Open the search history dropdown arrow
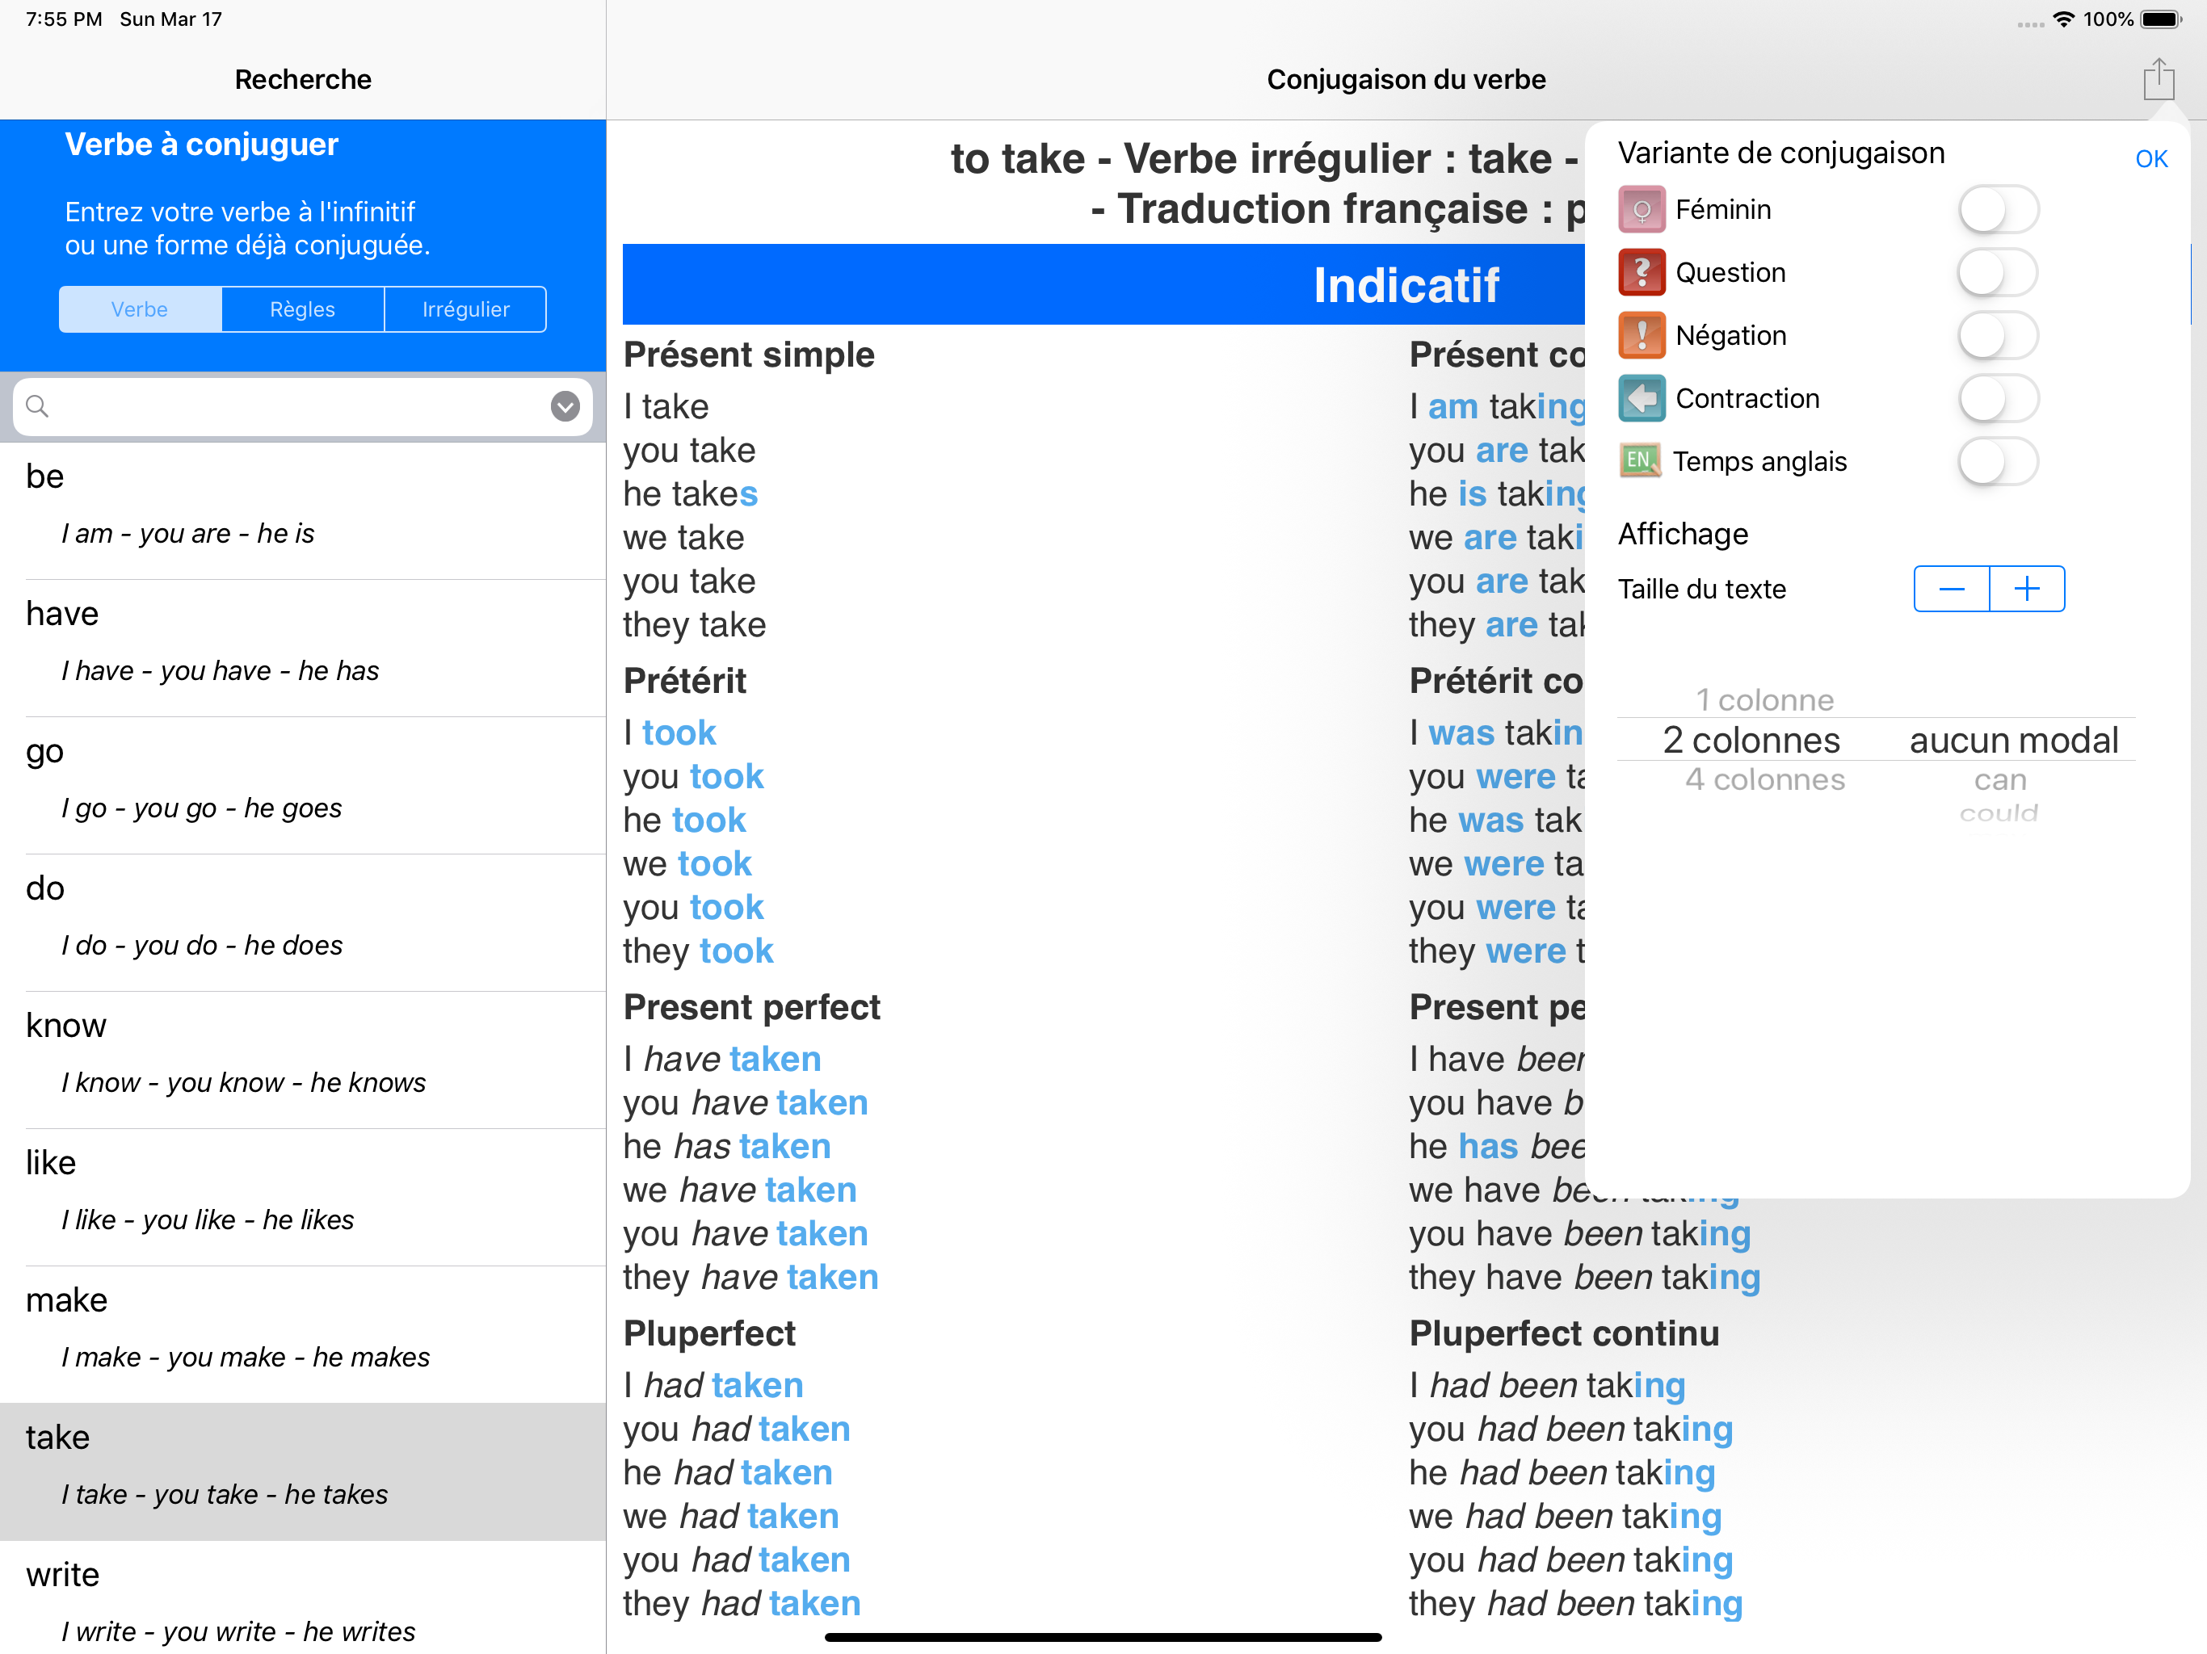The image size is (2207, 1654). (565, 406)
